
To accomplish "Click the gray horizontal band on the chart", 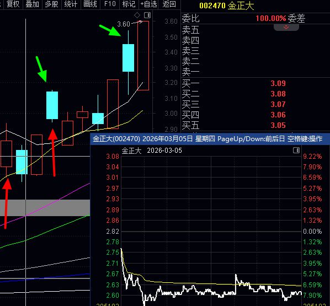I will click(x=45, y=208).
